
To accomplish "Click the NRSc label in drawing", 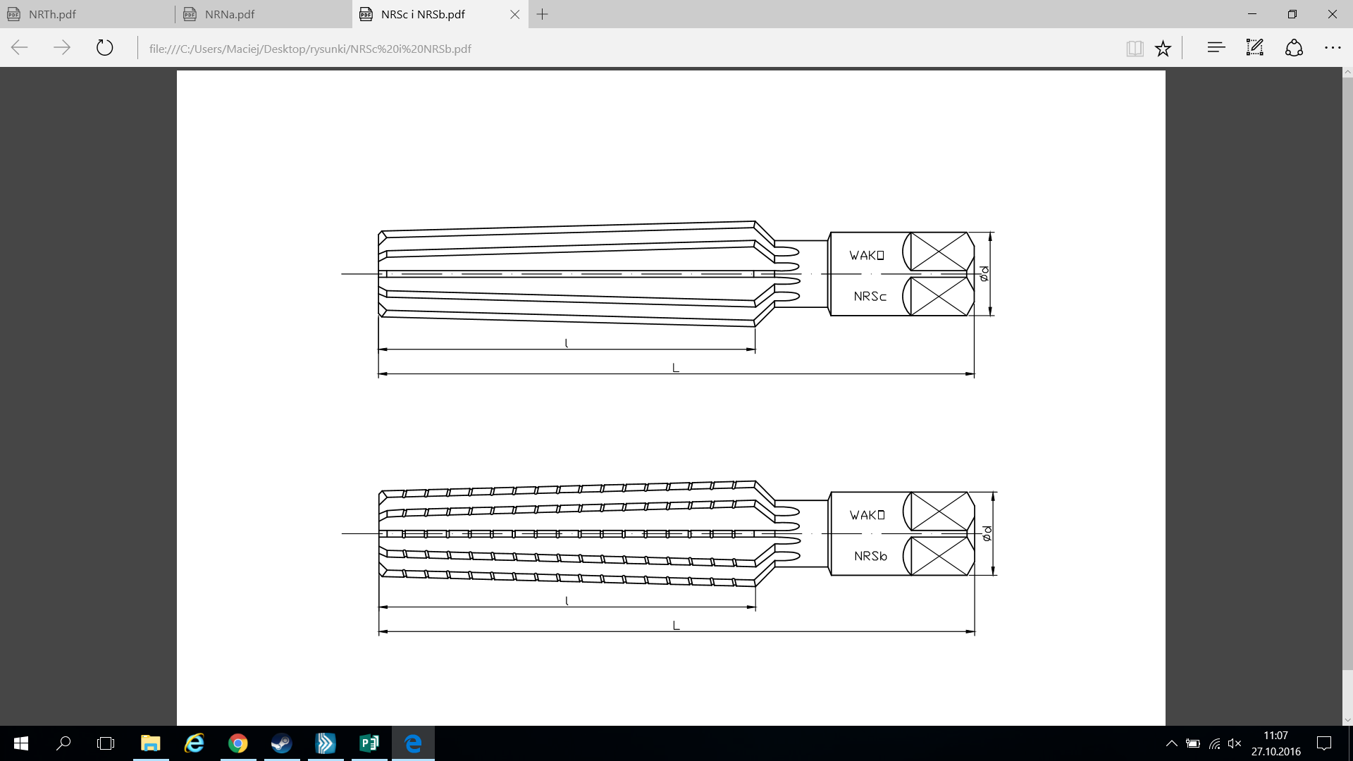I will coord(870,297).
